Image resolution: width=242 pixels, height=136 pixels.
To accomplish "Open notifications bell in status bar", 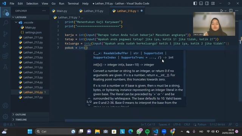I will click(x=237, y=125).
